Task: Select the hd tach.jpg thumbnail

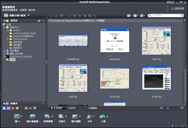Action: point(115,78)
